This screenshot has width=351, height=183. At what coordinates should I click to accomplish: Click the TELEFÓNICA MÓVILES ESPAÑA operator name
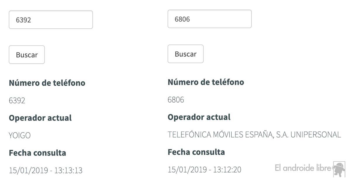254,135
